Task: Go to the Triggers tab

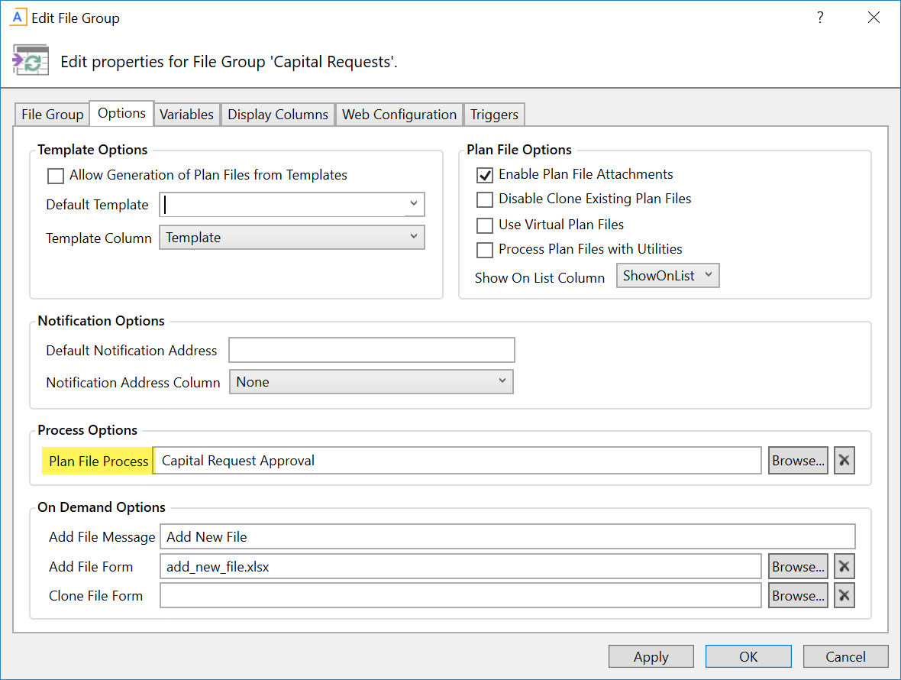Action: [494, 115]
